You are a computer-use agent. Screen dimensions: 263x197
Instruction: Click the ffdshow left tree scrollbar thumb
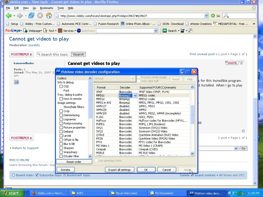tap(90, 99)
